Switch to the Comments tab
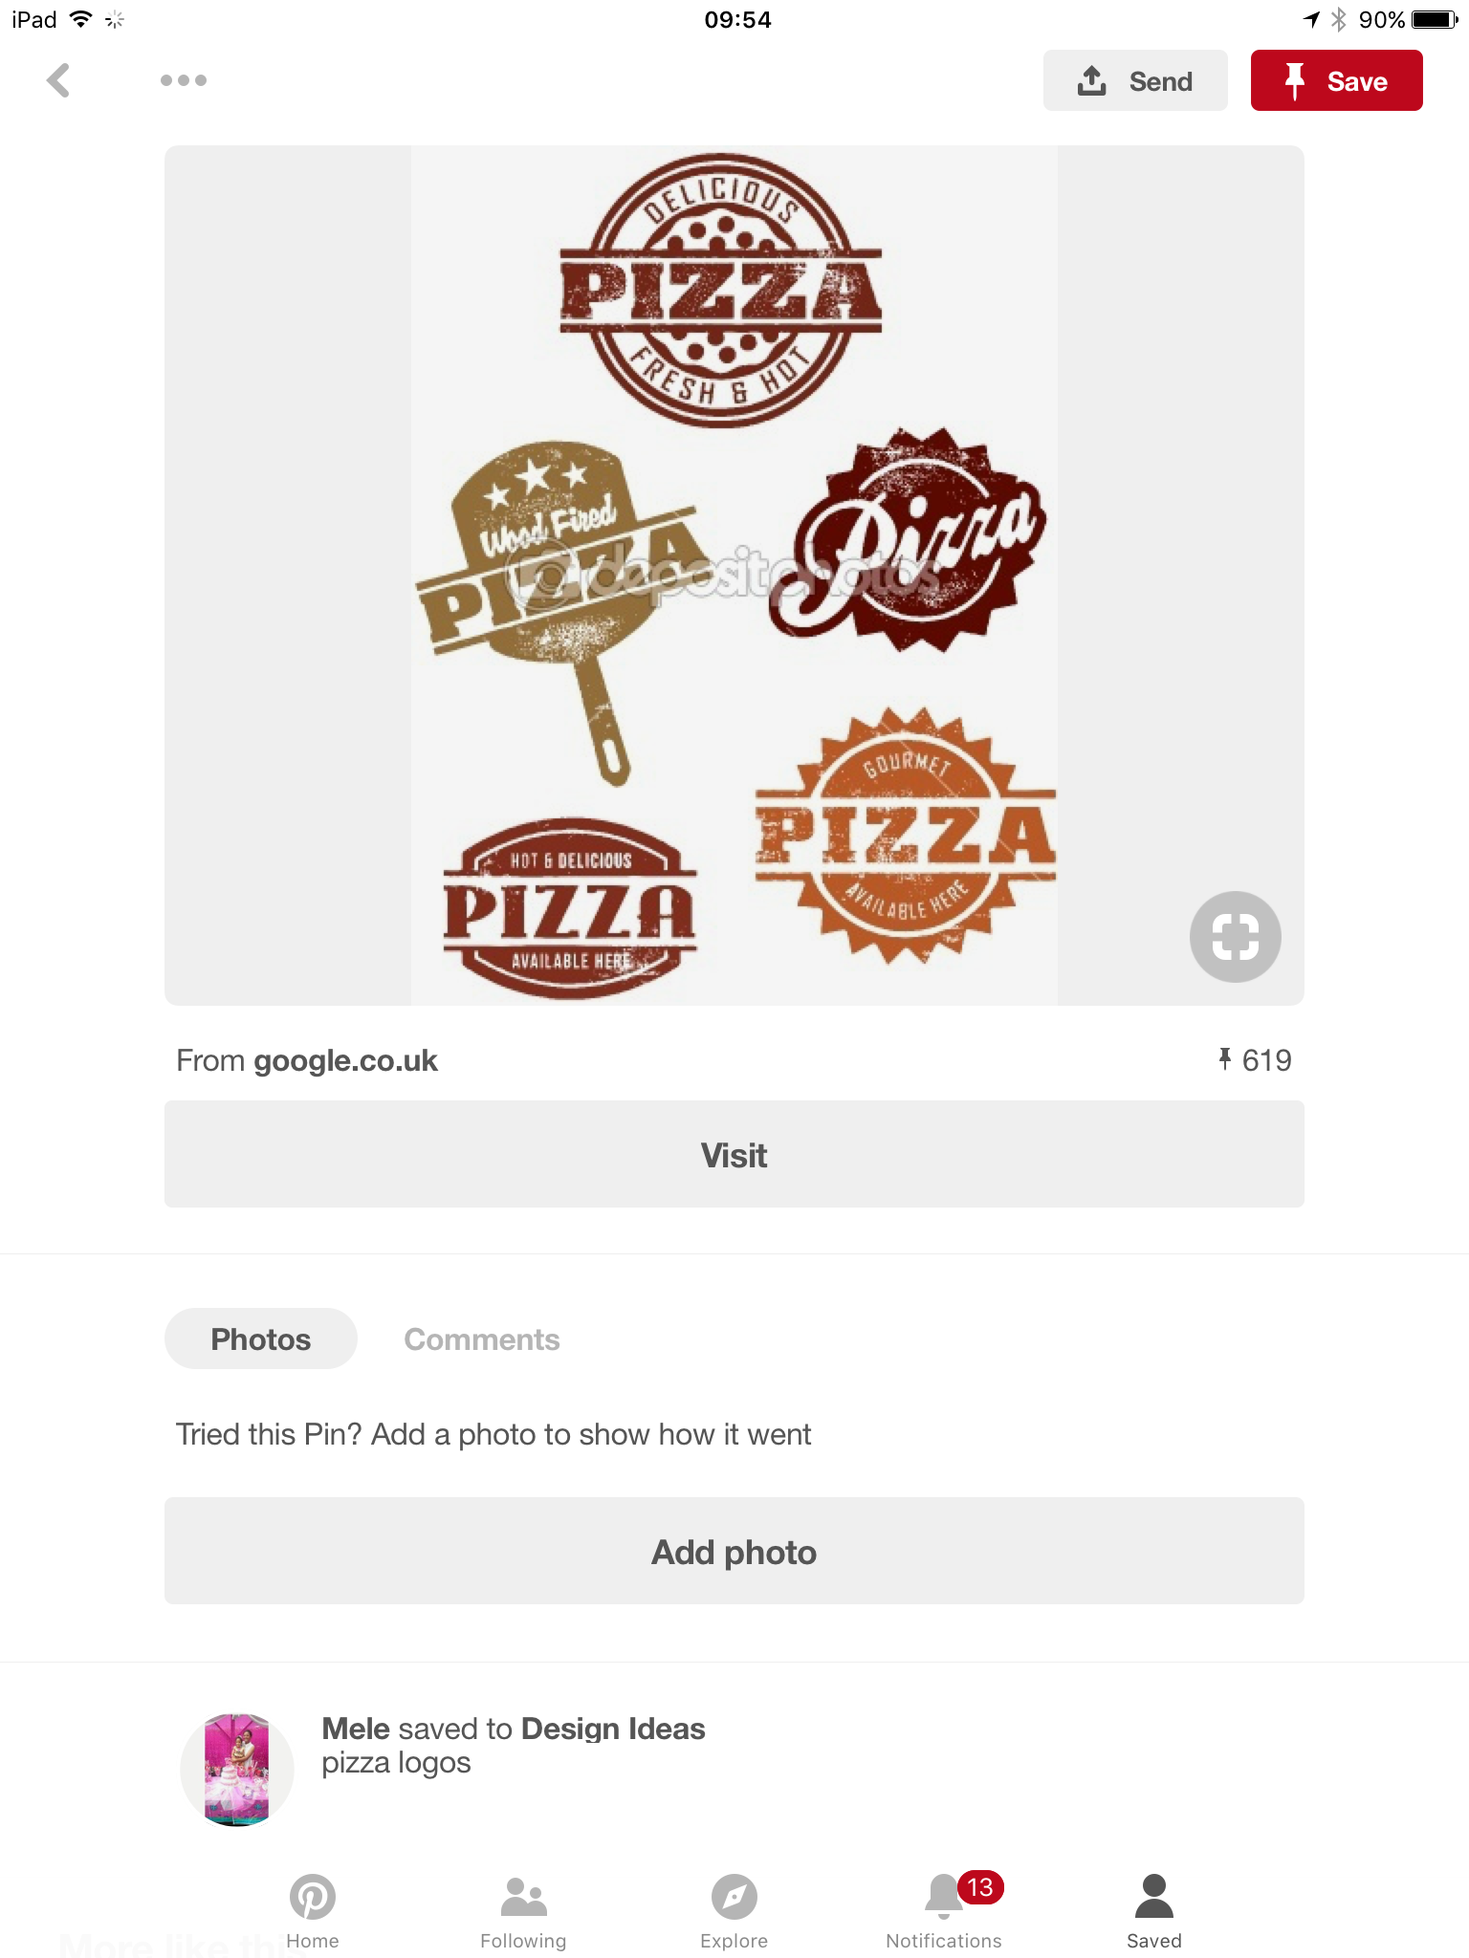Viewport: 1469px width, 1958px height. click(x=482, y=1339)
